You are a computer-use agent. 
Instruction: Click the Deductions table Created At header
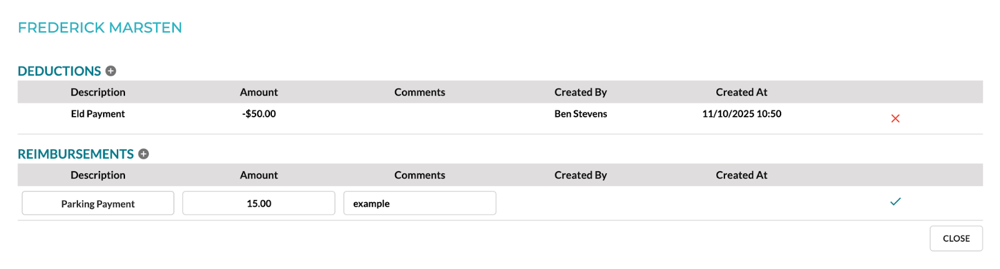(x=742, y=92)
